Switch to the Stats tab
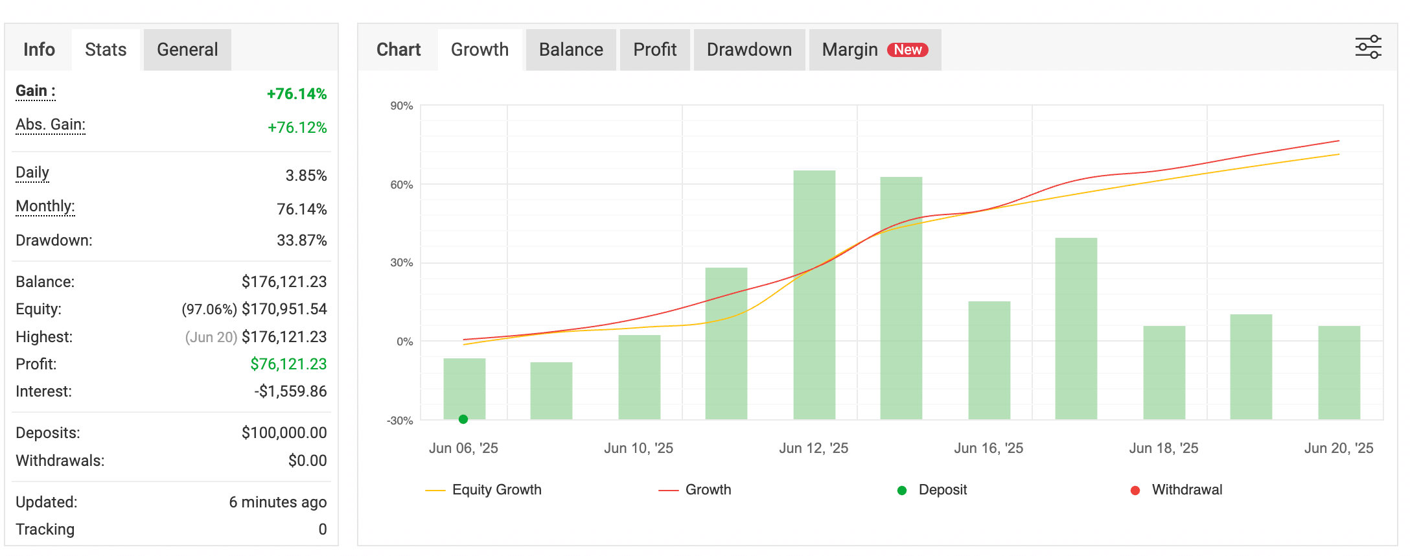1410x556 pixels. click(106, 50)
